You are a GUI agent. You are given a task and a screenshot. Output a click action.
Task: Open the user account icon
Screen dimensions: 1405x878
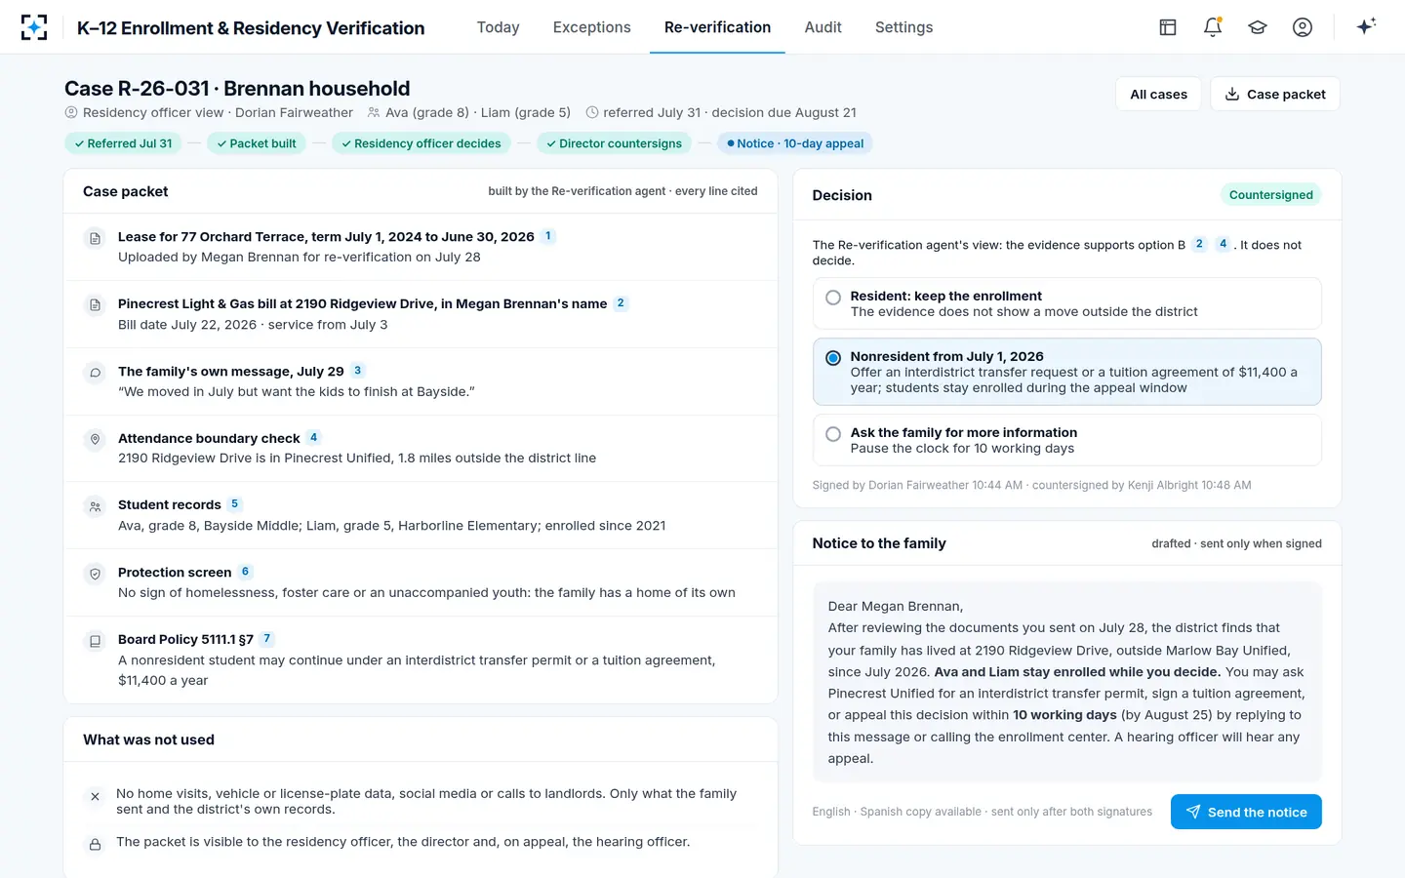tap(1303, 27)
